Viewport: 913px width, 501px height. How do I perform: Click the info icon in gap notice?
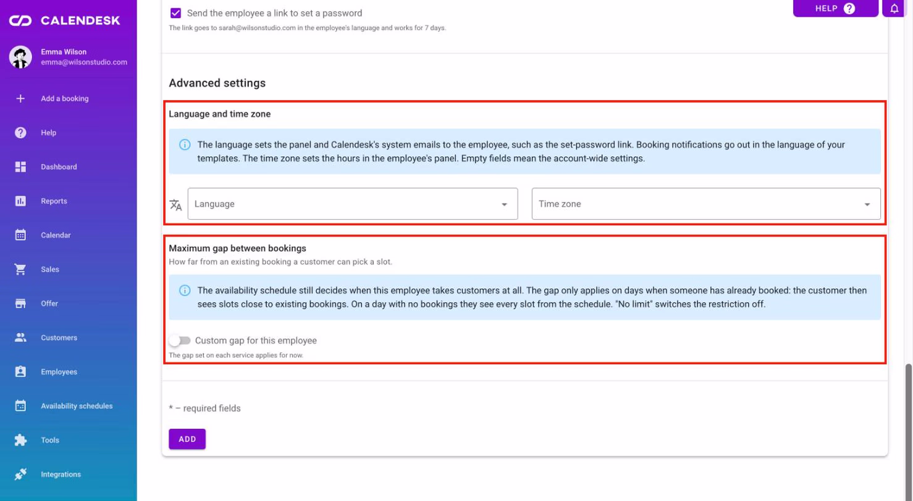(x=185, y=291)
